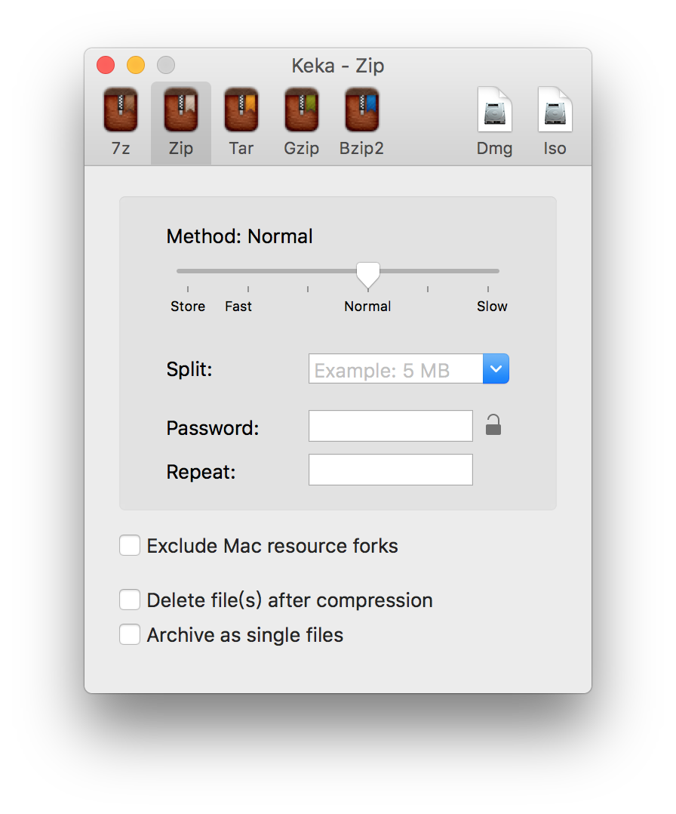This screenshot has height=814, width=676.
Task: Focus the Password input field
Action: click(390, 427)
